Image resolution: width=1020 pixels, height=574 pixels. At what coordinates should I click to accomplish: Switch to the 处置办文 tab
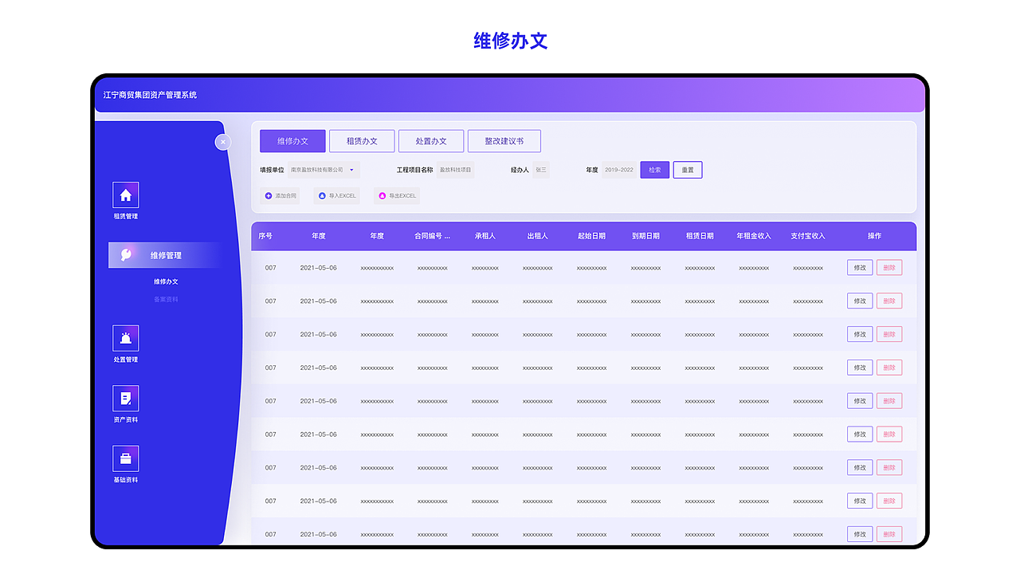(431, 140)
